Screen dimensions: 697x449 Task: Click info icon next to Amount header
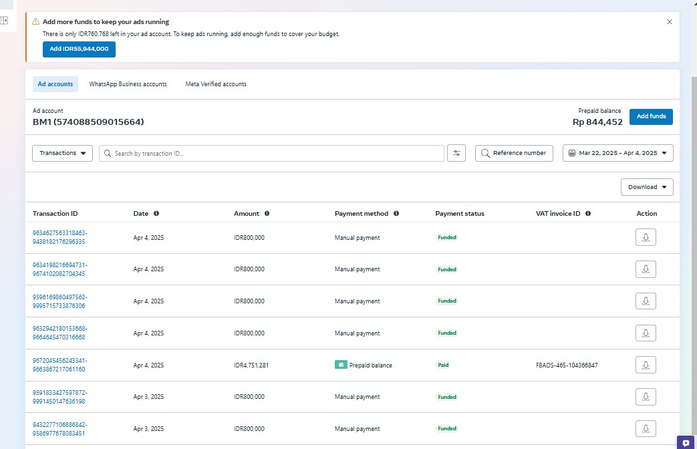(267, 214)
